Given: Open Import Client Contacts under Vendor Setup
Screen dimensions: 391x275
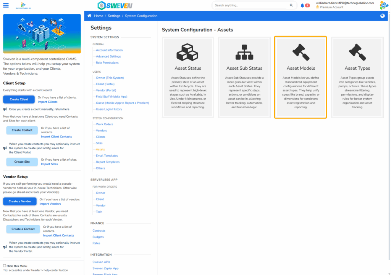Looking at the screenshot, I should pos(58,235).
